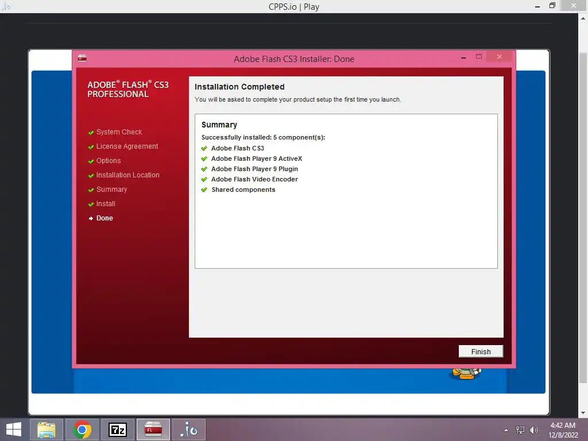The width and height of the screenshot is (588, 441).
Task: Click the Adobe Flash CS3 Professional logo text
Action: click(128, 89)
